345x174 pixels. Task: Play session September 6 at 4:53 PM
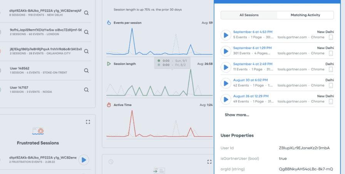tap(226, 35)
